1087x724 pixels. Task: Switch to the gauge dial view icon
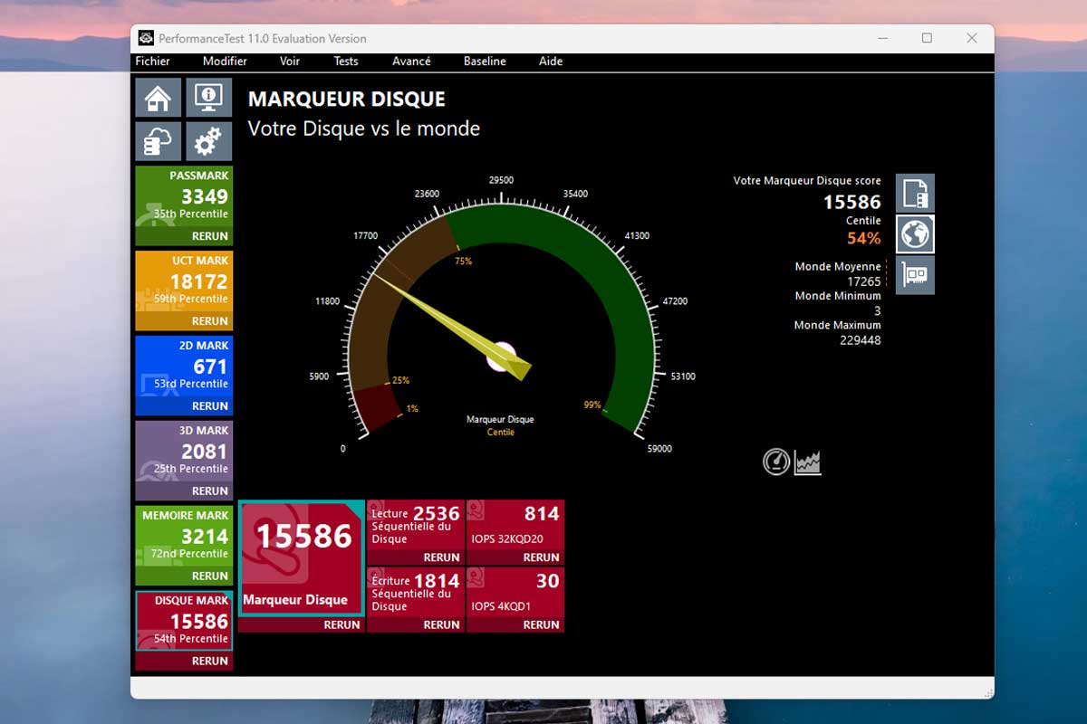(x=776, y=462)
